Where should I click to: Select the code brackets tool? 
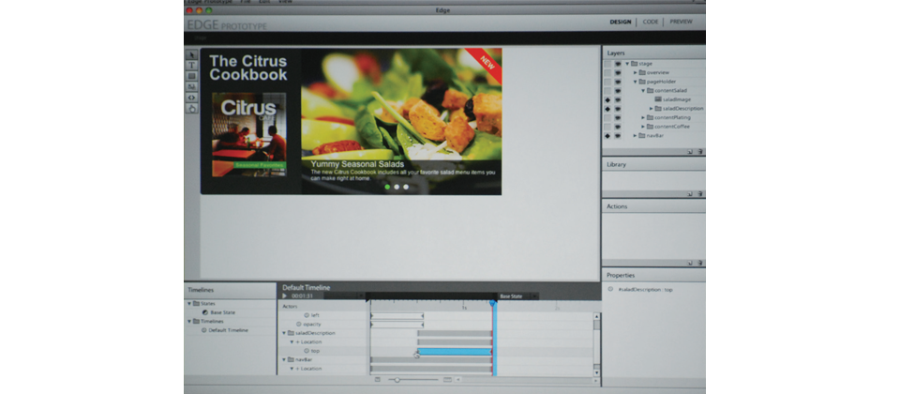tap(191, 97)
